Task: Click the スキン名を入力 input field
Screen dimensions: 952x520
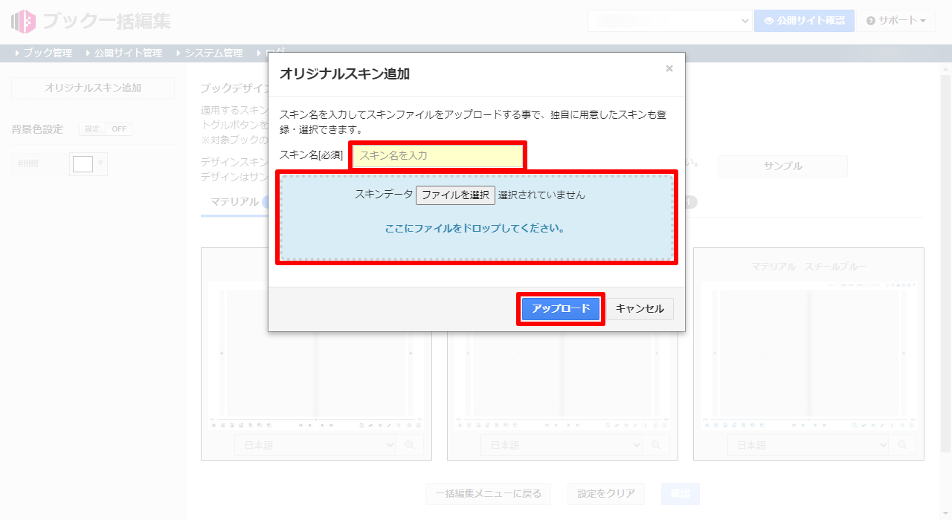Action: (x=437, y=156)
